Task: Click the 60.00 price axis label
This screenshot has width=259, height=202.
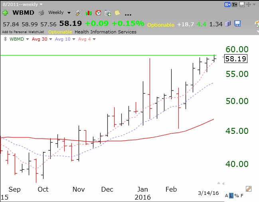Action: [237, 49]
